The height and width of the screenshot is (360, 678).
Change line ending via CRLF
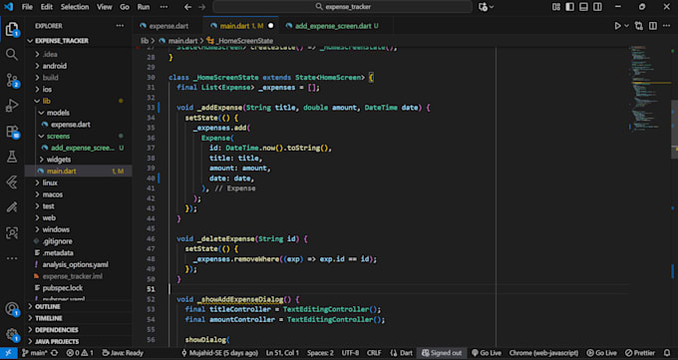click(x=374, y=353)
